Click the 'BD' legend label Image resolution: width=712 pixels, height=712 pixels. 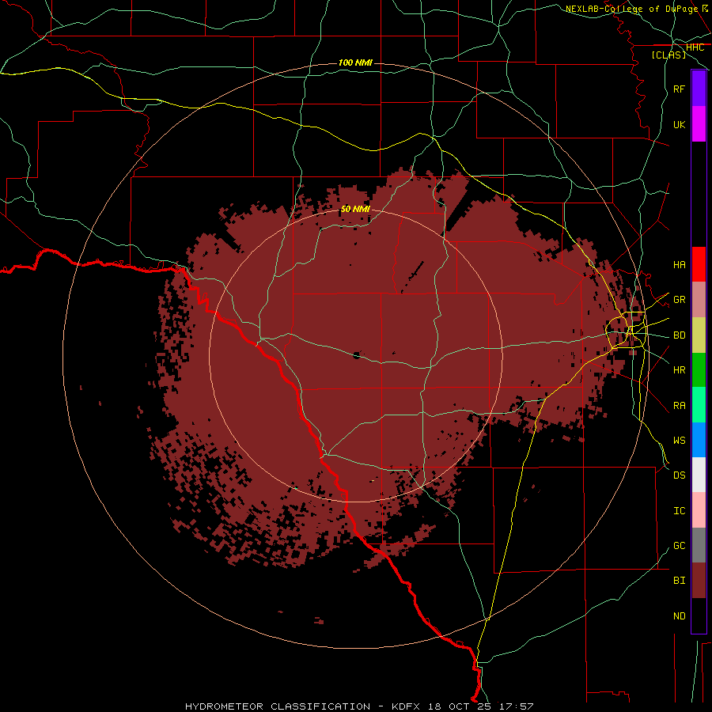tap(679, 335)
